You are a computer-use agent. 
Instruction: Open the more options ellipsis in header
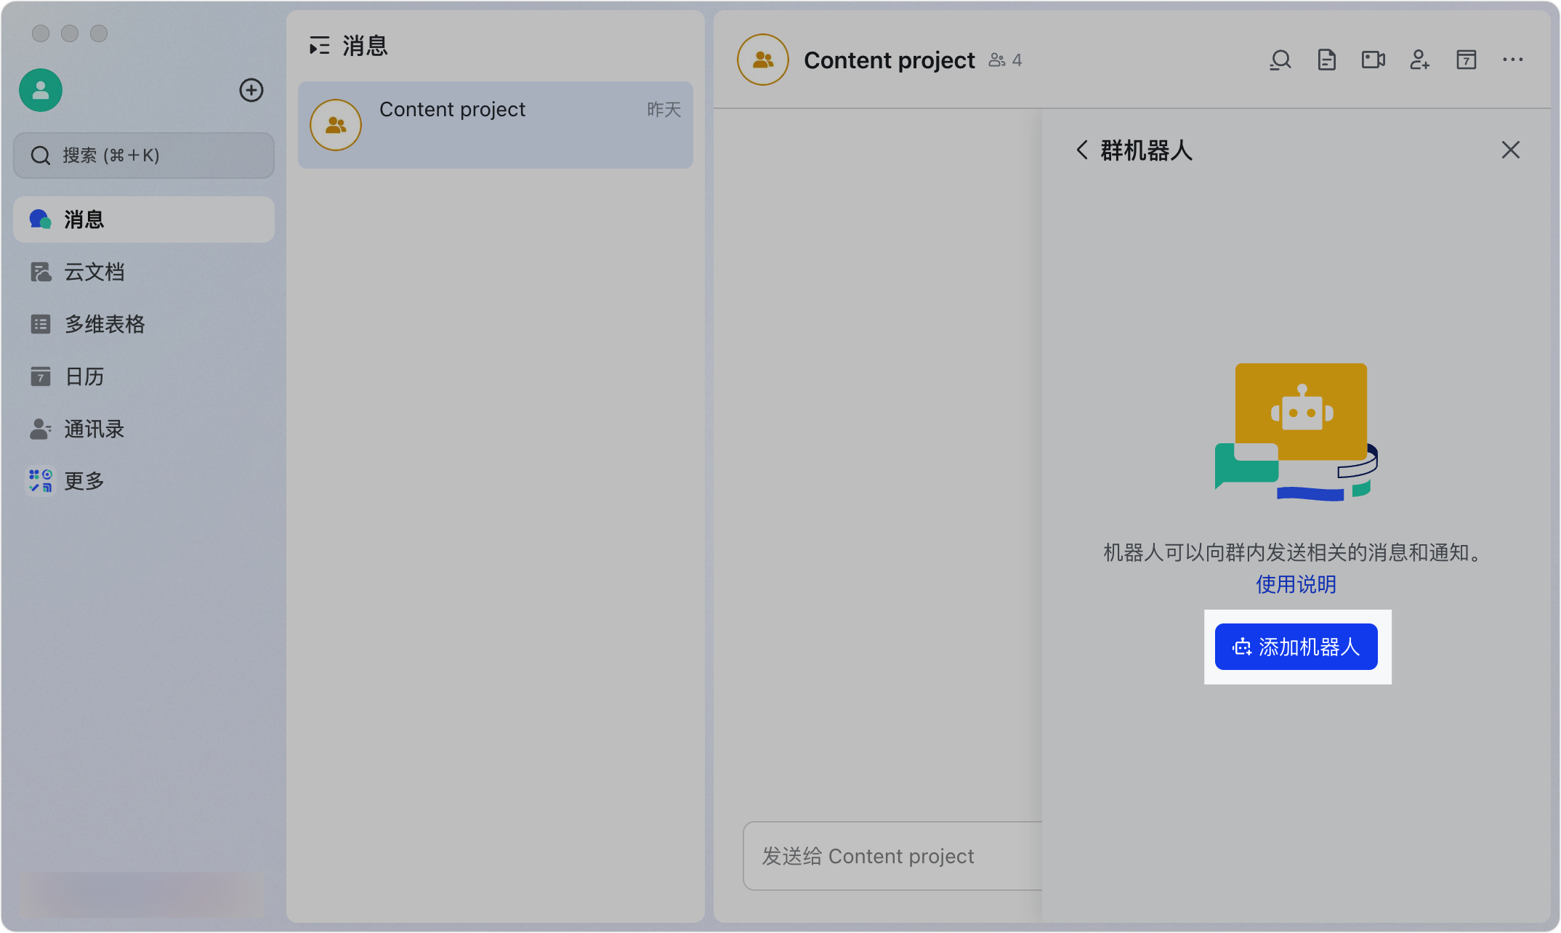tap(1512, 60)
